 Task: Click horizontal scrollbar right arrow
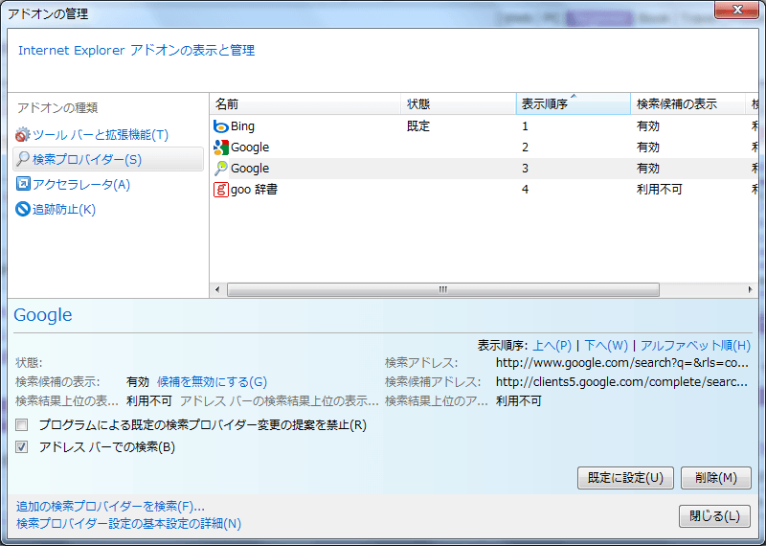click(750, 290)
